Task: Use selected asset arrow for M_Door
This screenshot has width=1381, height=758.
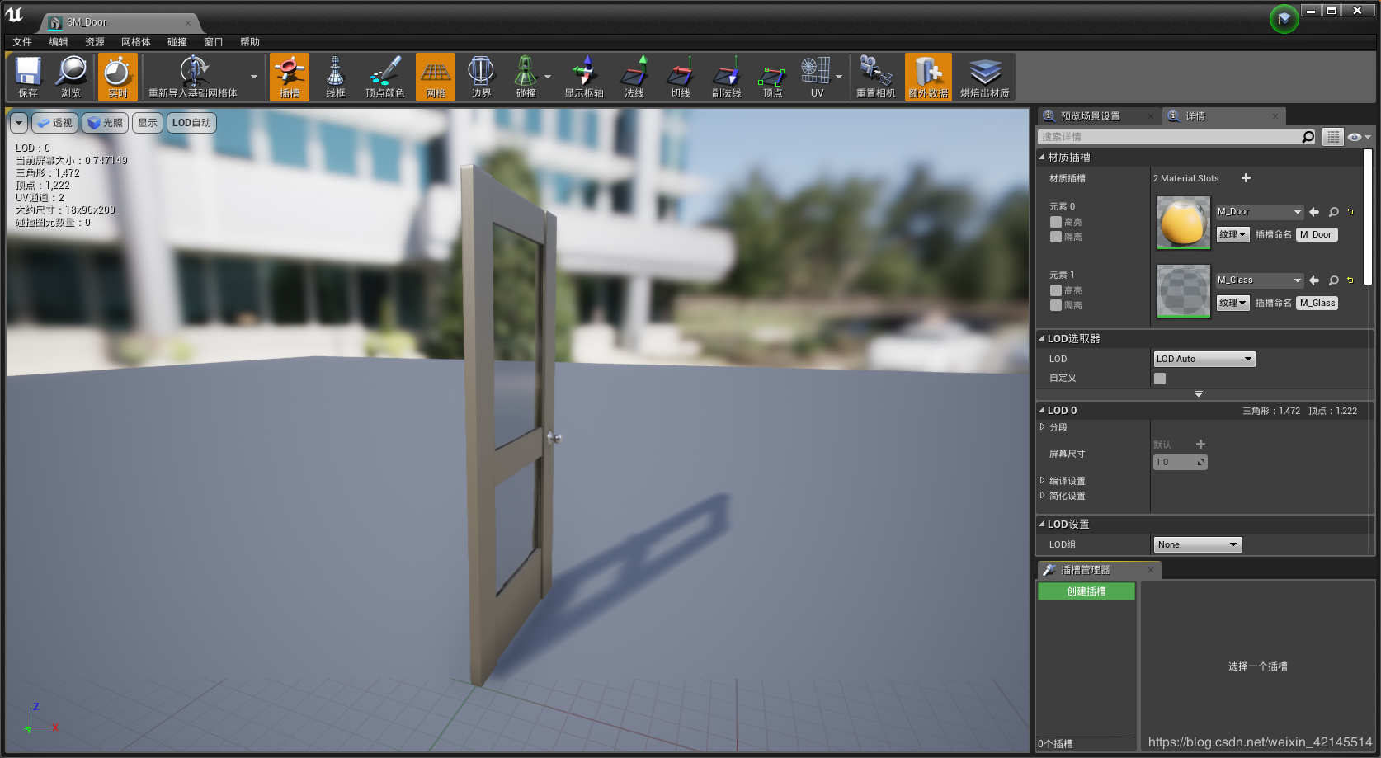Action: (1314, 212)
